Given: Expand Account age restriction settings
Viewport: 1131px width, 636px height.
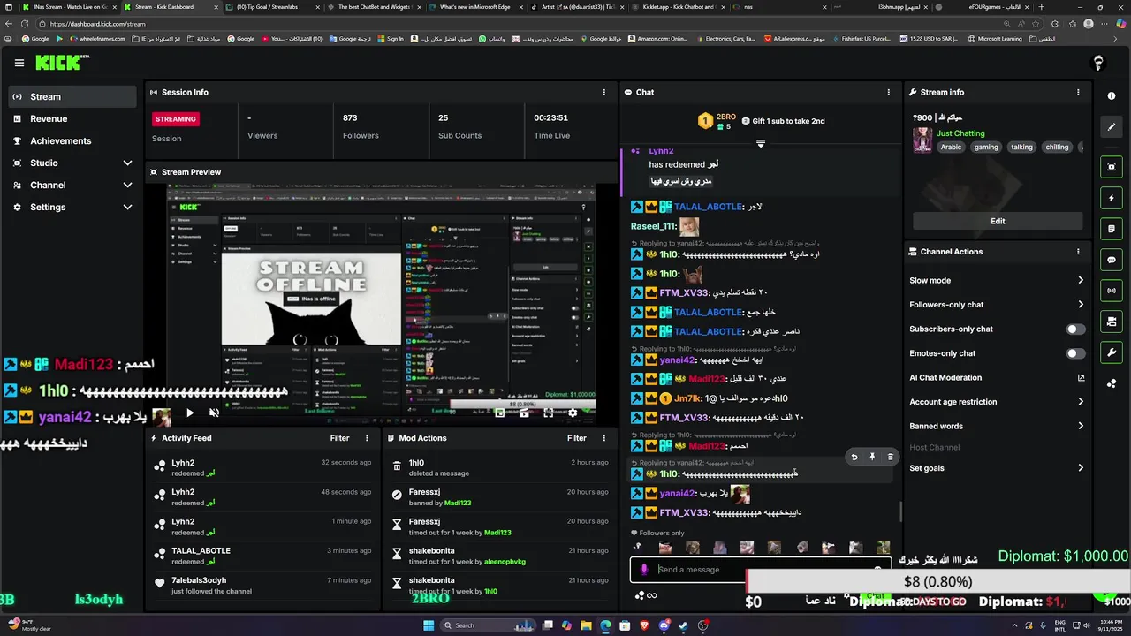Looking at the screenshot, I should point(997,402).
